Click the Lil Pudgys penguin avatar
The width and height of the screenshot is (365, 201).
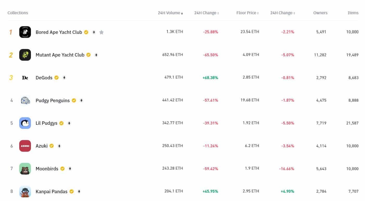(25, 123)
